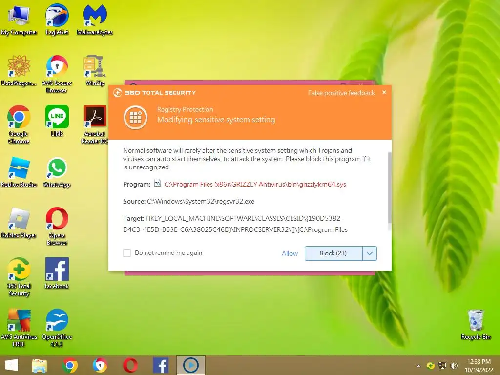
Task: Open File Explorer in the taskbar
Action: 40,365
